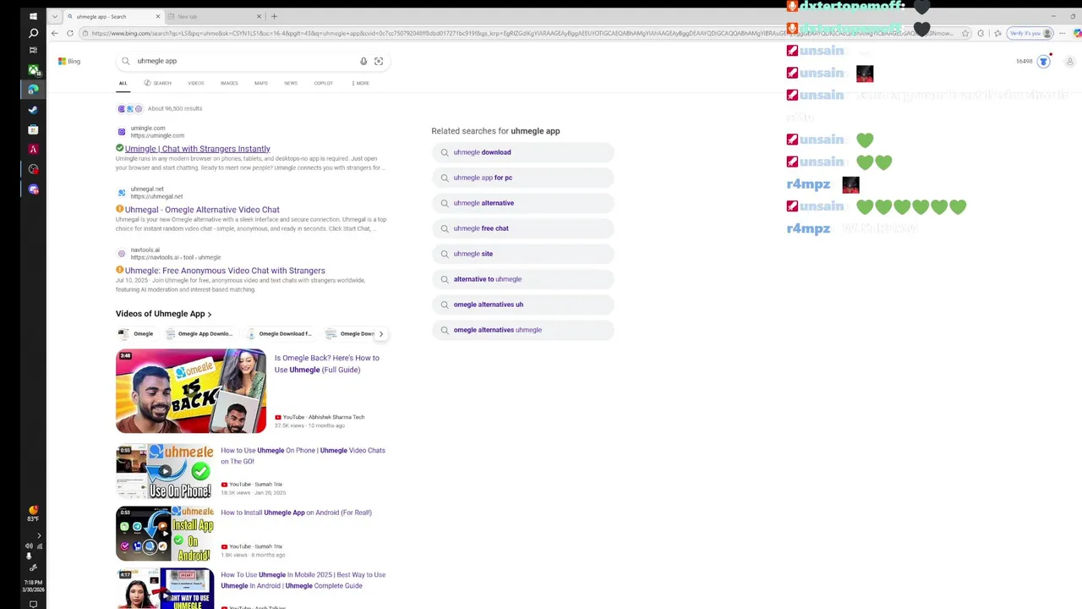The height and width of the screenshot is (609, 1082).
Task: Play 'Install App On Android' video thumbnail
Action: point(165,534)
